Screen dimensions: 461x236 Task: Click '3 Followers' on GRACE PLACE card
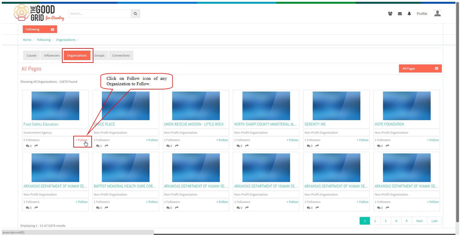coord(102,140)
